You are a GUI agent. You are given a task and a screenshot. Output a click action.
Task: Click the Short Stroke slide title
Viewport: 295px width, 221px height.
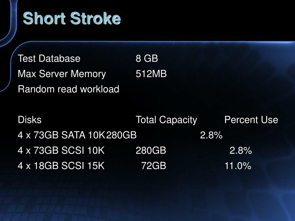(72, 18)
